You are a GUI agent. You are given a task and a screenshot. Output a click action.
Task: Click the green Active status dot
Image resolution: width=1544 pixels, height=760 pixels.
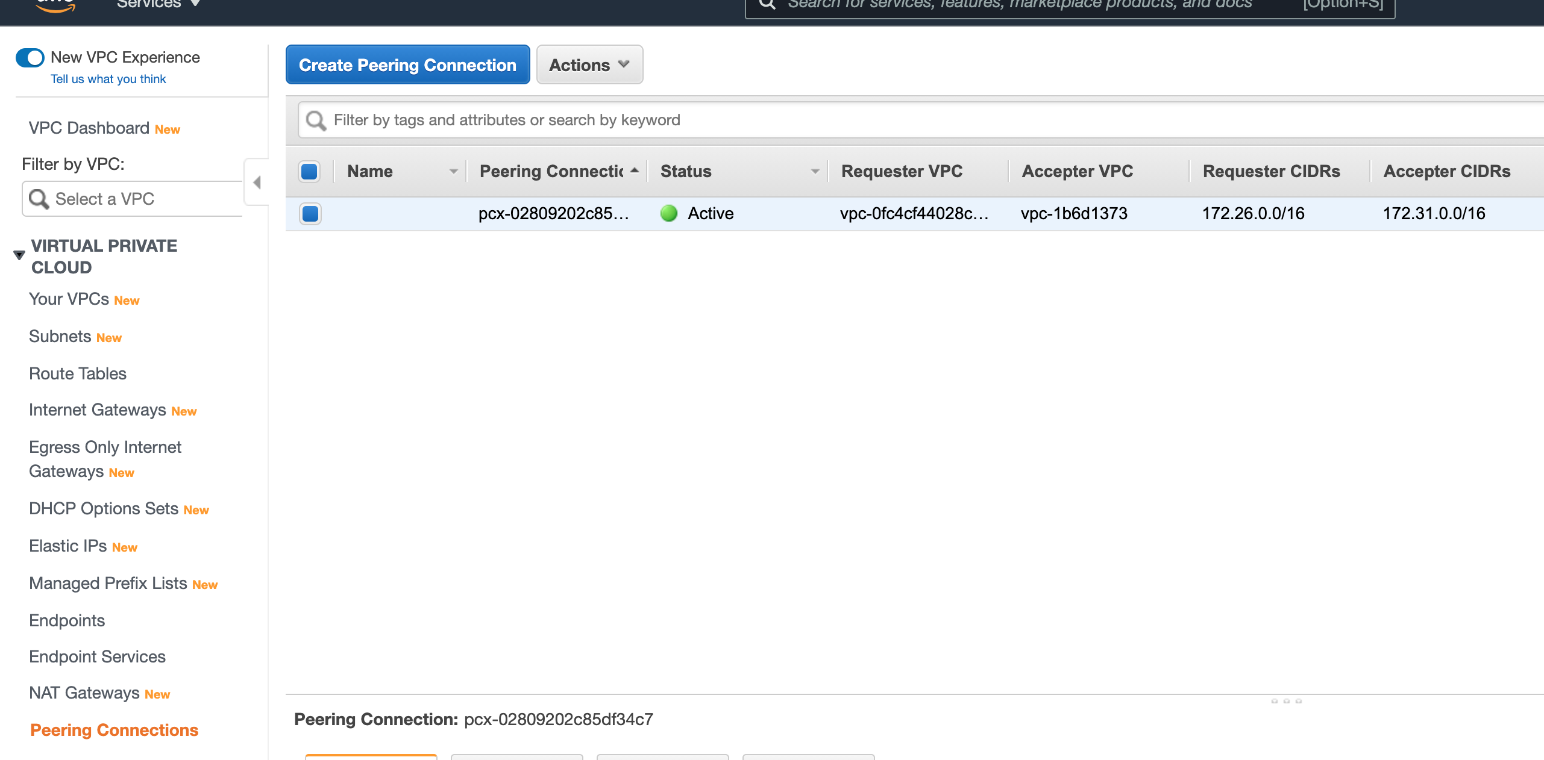click(669, 213)
